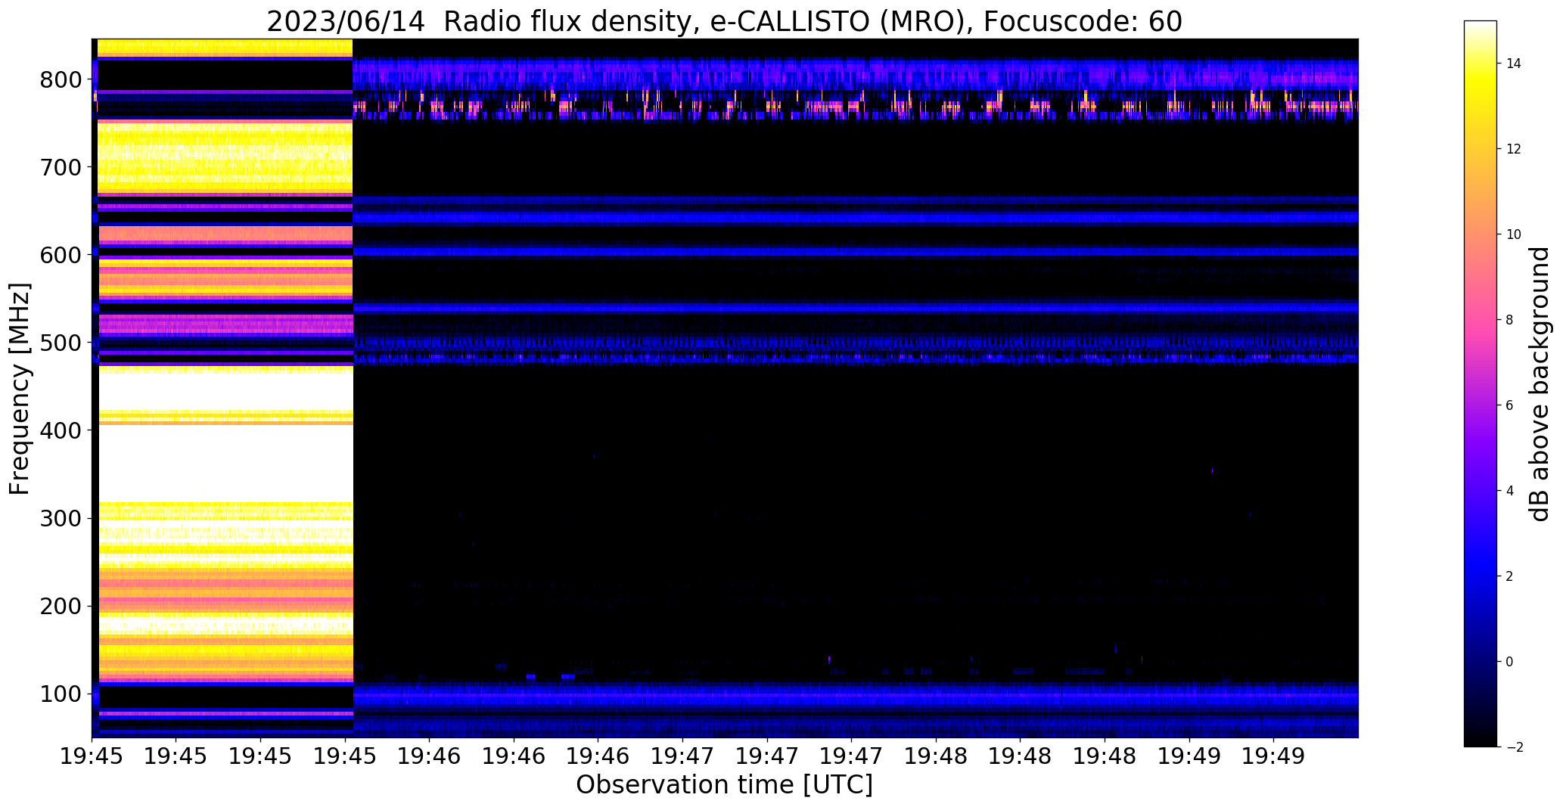Click the plot title mentioning e-CALLISTO (MRO)
The height and width of the screenshot is (807, 1563).
click(x=724, y=21)
